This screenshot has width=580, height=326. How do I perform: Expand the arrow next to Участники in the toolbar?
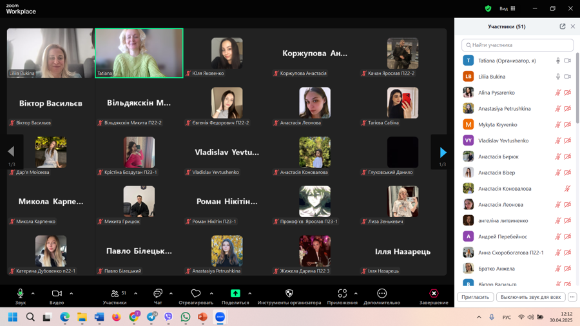click(136, 294)
